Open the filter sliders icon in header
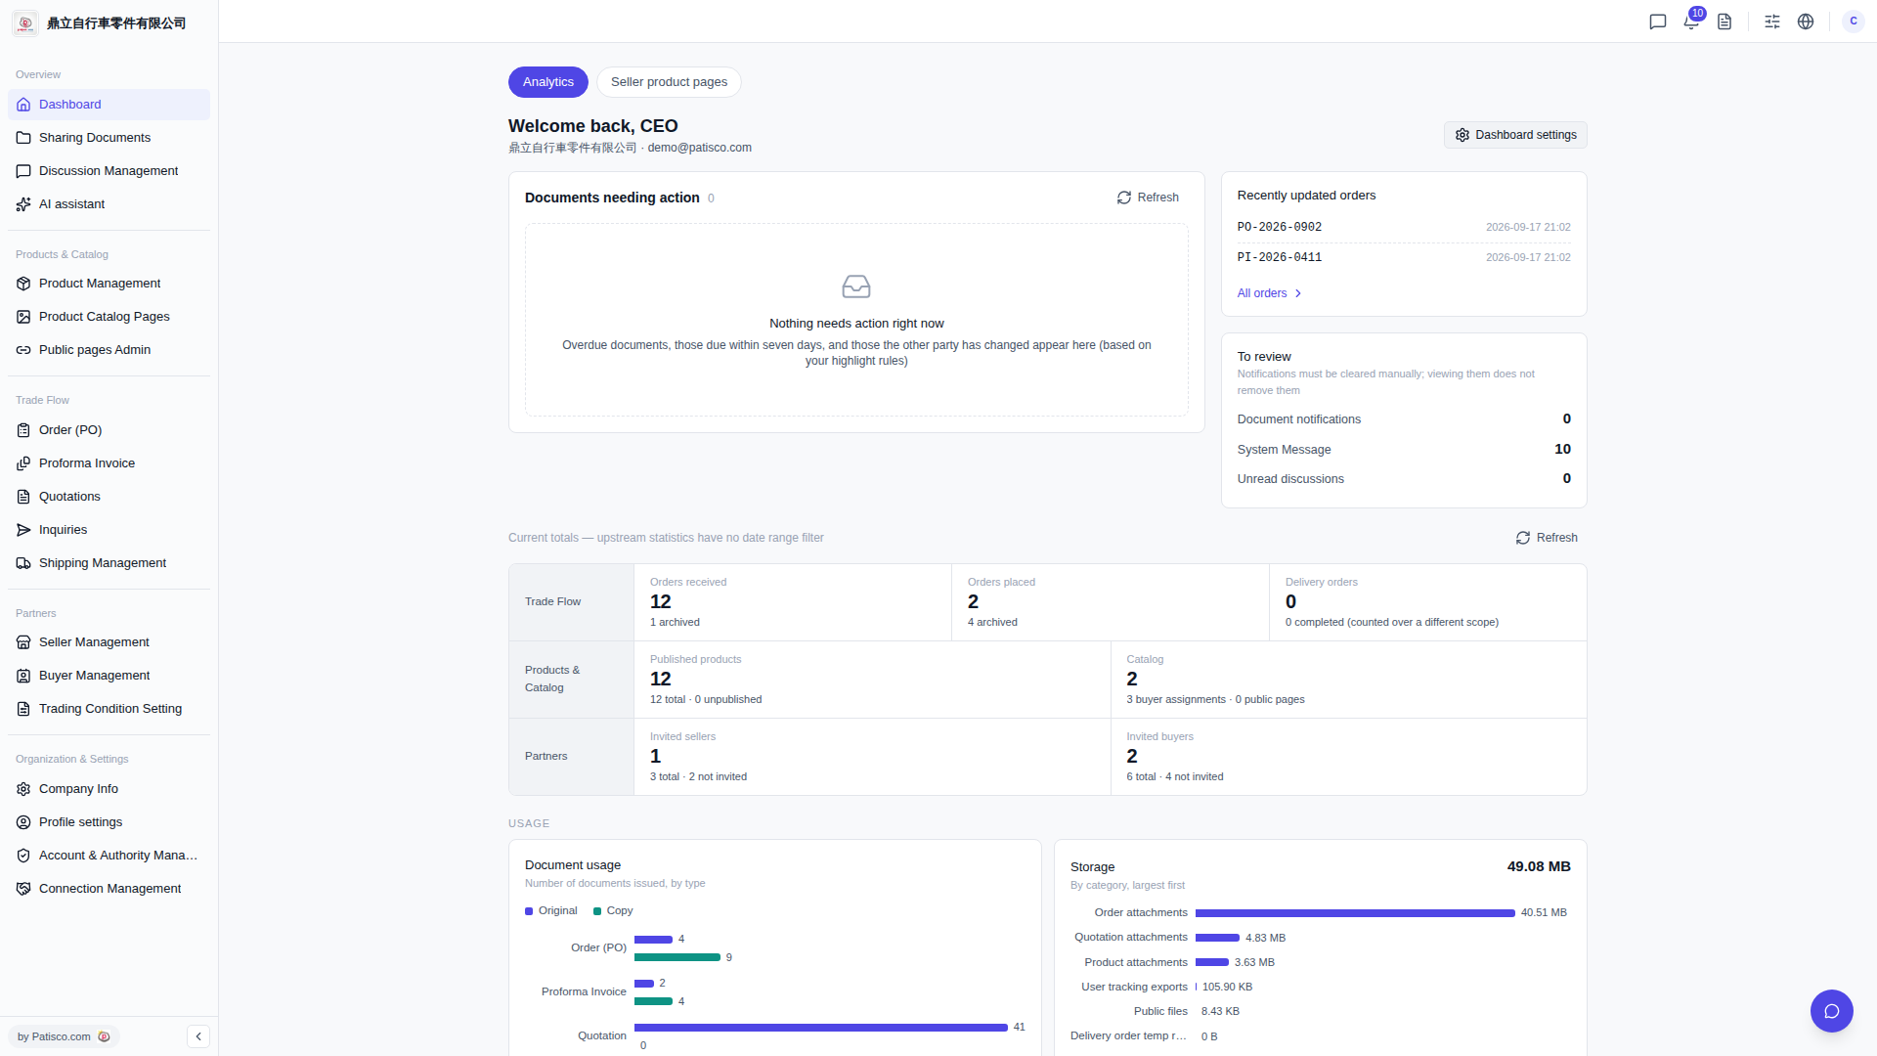Viewport: 1877px width, 1056px height. tap(1772, 22)
